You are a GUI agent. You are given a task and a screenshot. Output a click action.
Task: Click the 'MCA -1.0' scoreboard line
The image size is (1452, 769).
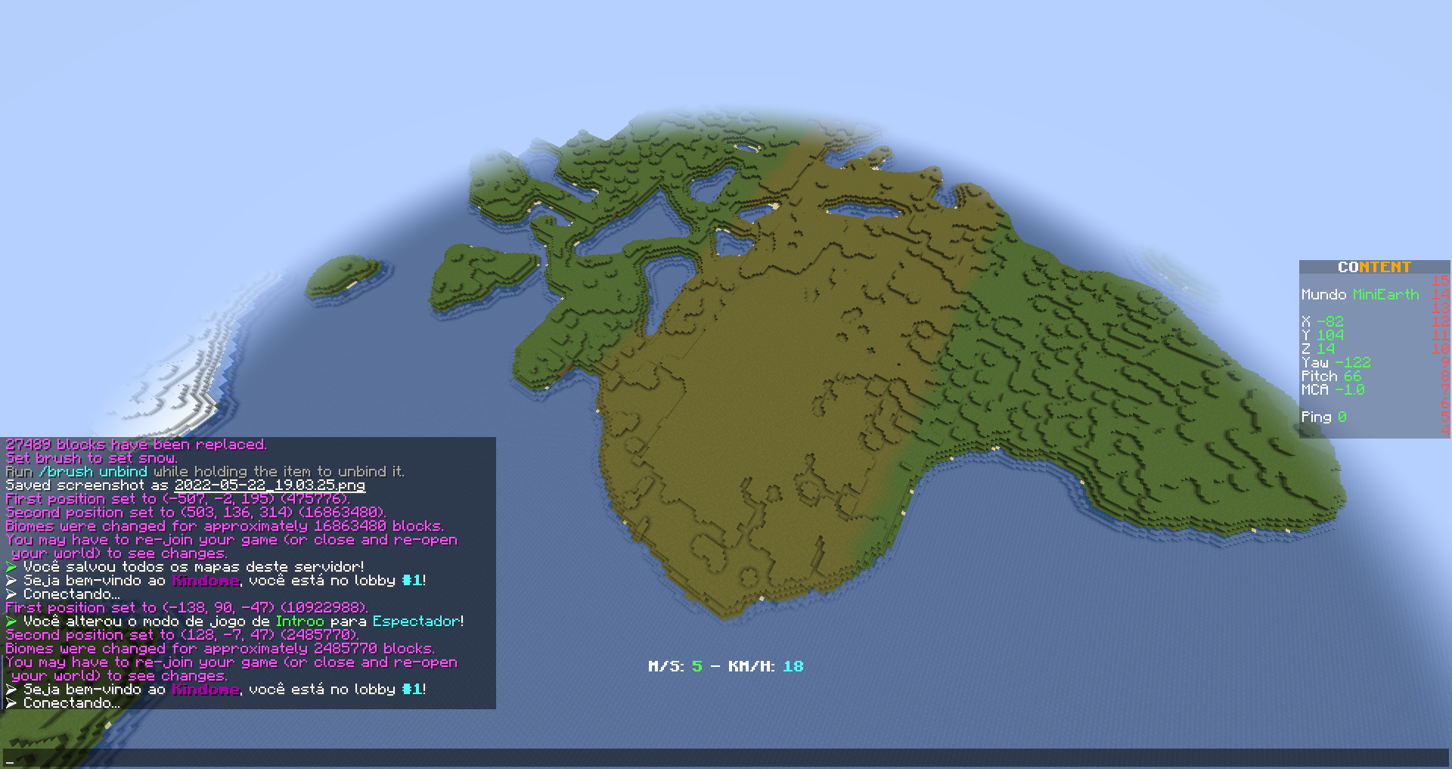coord(1333,389)
